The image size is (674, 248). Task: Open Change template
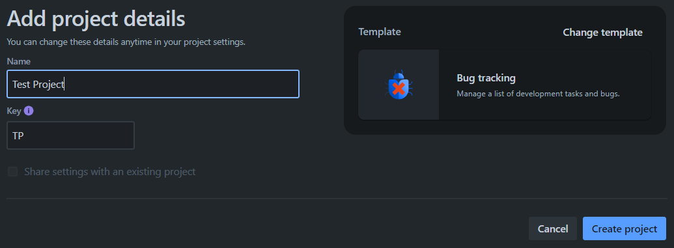click(602, 33)
